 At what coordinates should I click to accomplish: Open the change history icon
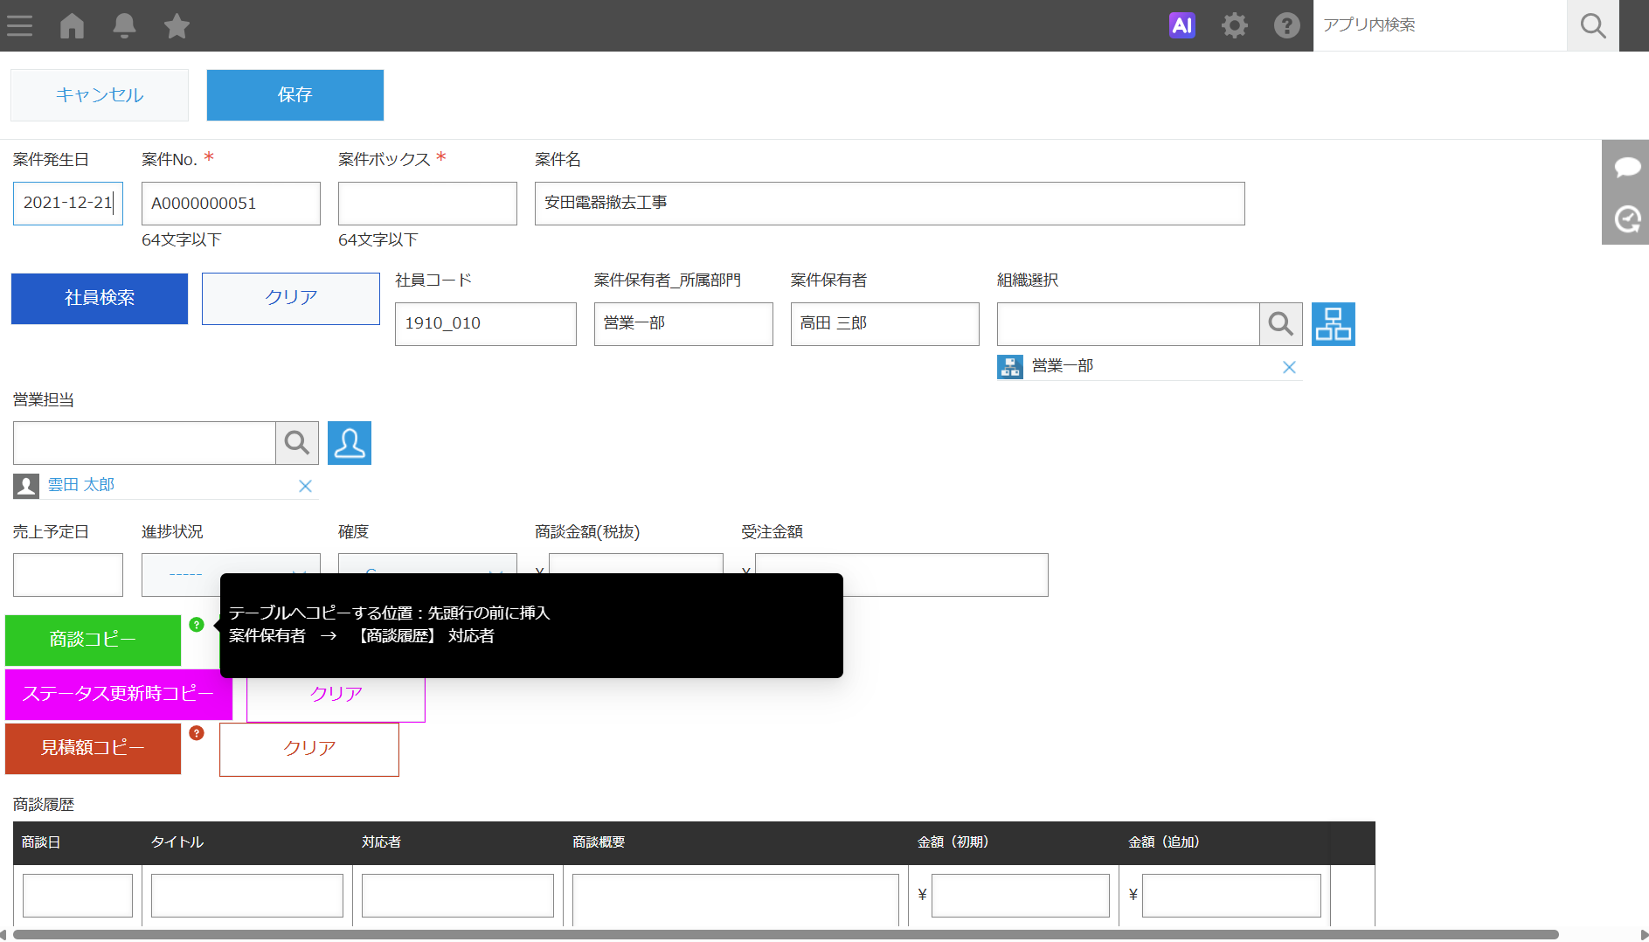click(1626, 218)
